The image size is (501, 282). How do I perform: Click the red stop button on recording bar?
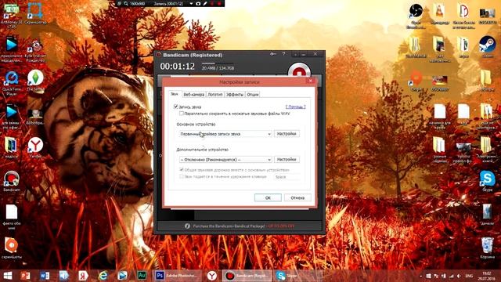(x=219, y=3)
